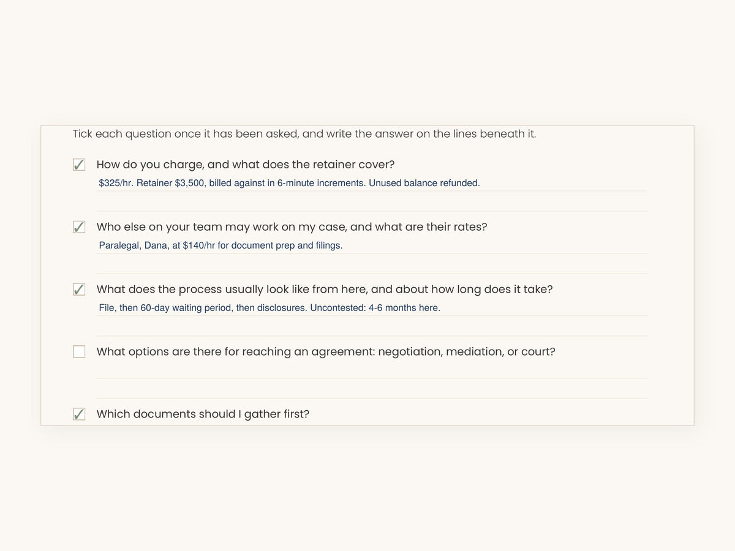
Task: Click the empty second line below the paralegal answer
Action: 372,264
